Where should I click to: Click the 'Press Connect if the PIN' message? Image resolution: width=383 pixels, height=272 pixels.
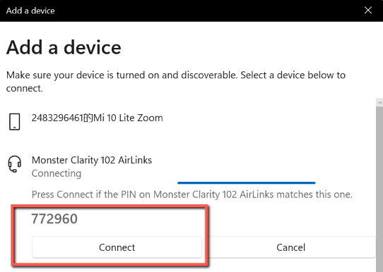pyautogui.click(x=192, y=194)
